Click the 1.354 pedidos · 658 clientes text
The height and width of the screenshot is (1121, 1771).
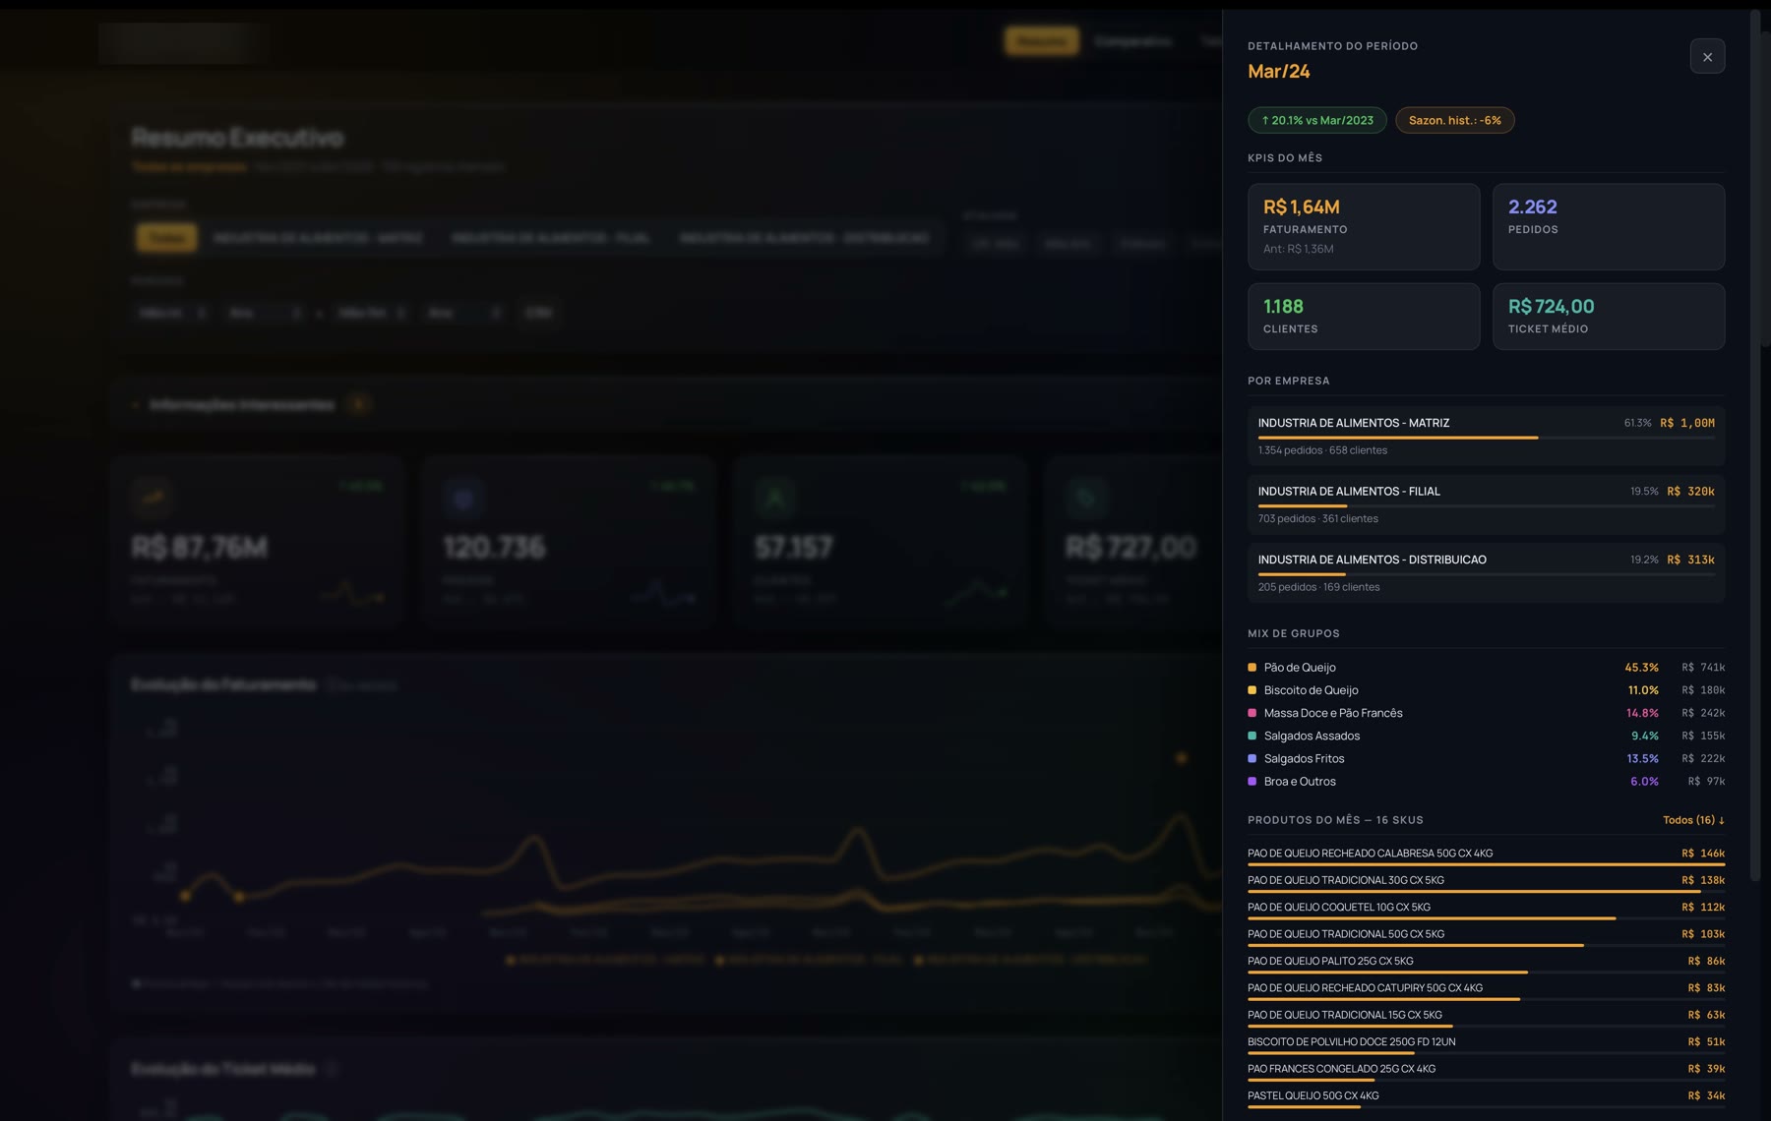[1322, 450]
